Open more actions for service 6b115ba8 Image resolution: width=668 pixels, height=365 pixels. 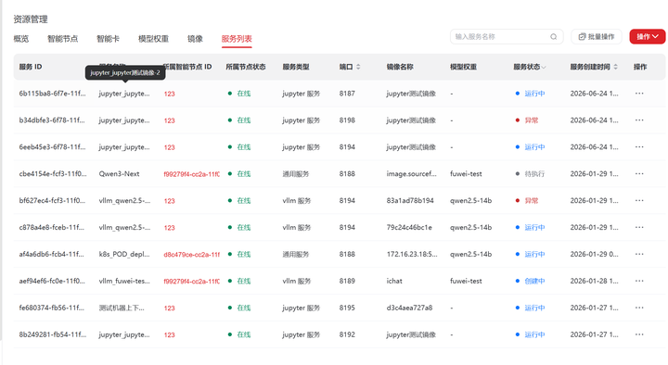(x=639, y=94)
